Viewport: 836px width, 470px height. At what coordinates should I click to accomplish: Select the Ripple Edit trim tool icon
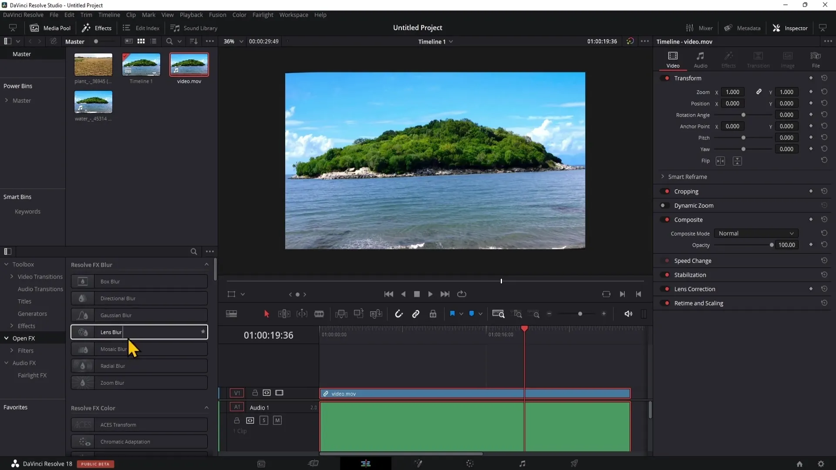pos(285,314)
